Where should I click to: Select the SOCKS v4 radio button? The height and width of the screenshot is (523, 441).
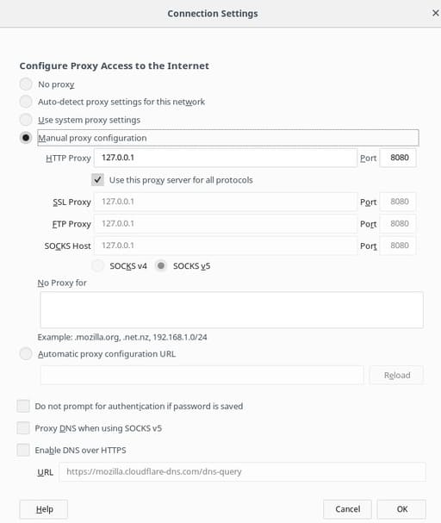pos(97,266)
